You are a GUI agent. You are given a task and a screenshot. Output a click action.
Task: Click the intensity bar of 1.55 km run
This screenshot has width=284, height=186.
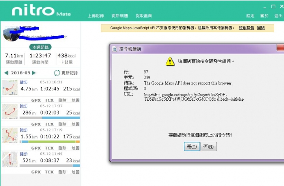click(x=50, y=142)
